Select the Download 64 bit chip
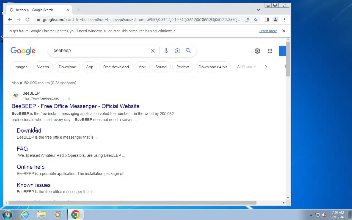Image resolution: width=352 pixels, height=220 pixels. coord(213,67)
